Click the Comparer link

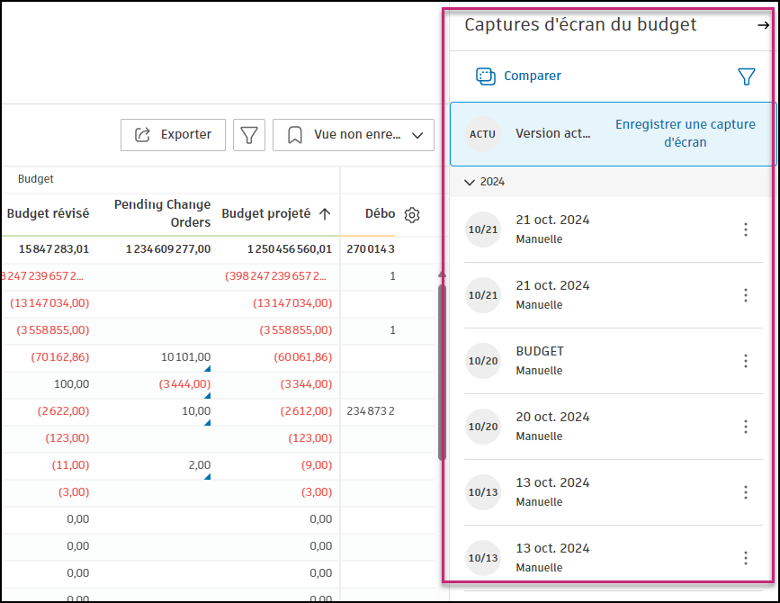pyautogui.click(x=531, y=76)
